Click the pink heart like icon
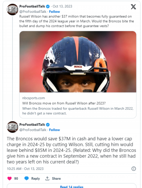This screenshot has height=188, width=142. [9, 178]
